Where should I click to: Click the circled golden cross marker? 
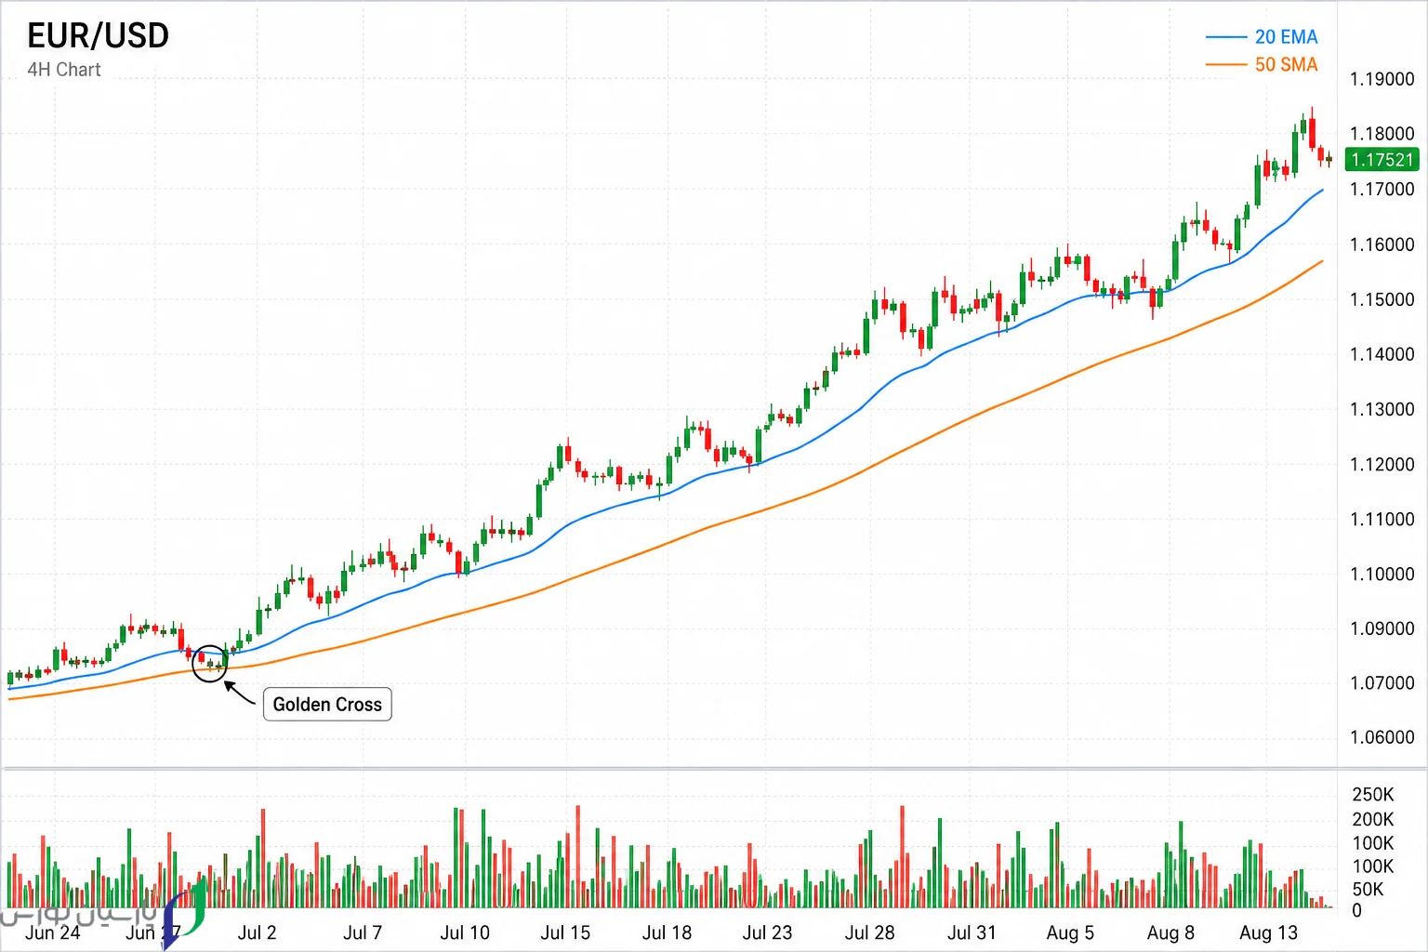tap(209, 663)
